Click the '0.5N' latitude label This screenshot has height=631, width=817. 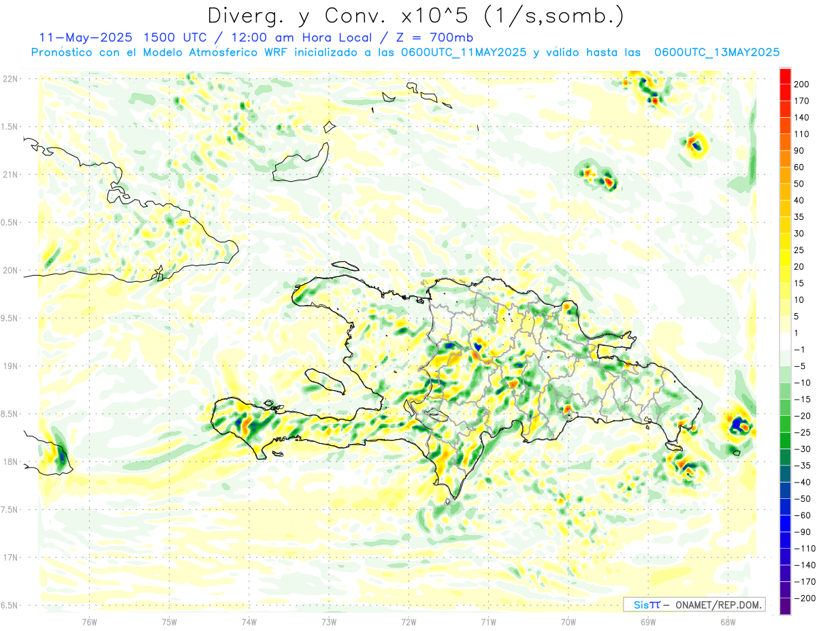[x=10, y=223]
